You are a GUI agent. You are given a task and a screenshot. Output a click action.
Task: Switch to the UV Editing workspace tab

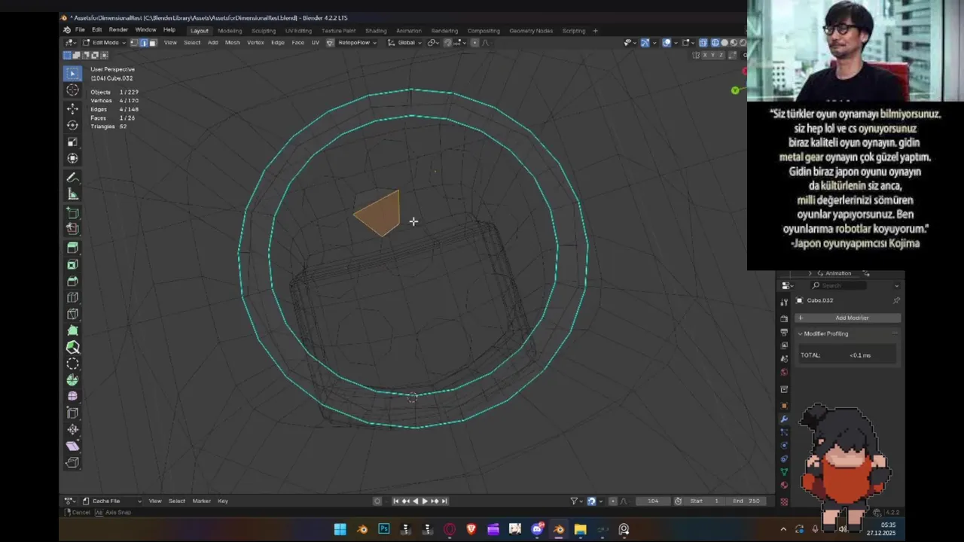pos(298,31)
